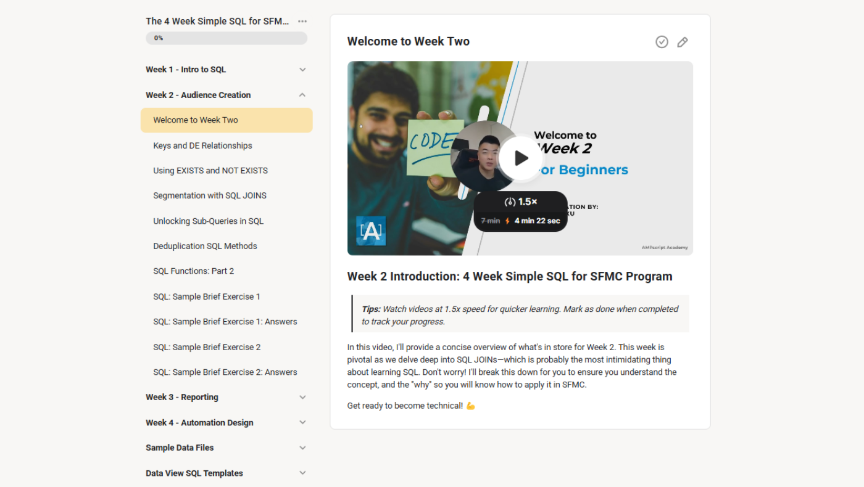Viewport: 864px width, 487px height.
Task: Expand the Week 3 - Reporting chevron
Action: pos(302,398)
